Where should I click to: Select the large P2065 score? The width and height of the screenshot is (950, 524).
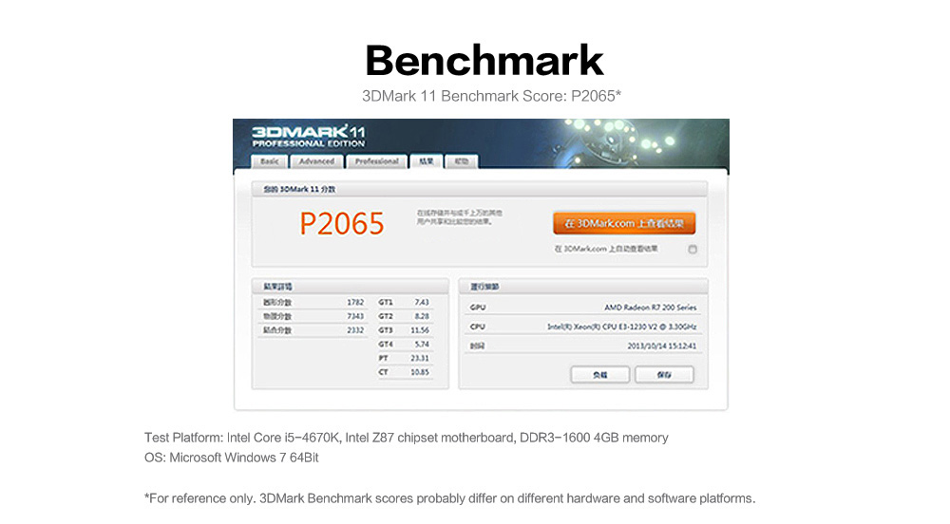tap(342, 224)
